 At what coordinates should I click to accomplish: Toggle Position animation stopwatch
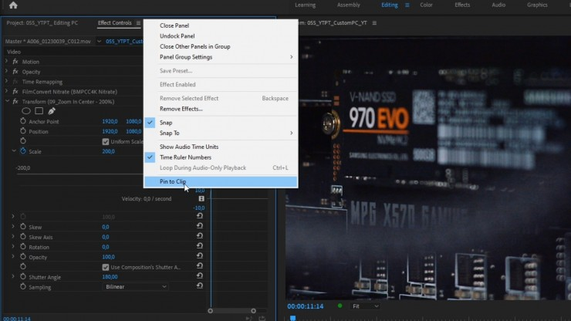coord(23,131)
